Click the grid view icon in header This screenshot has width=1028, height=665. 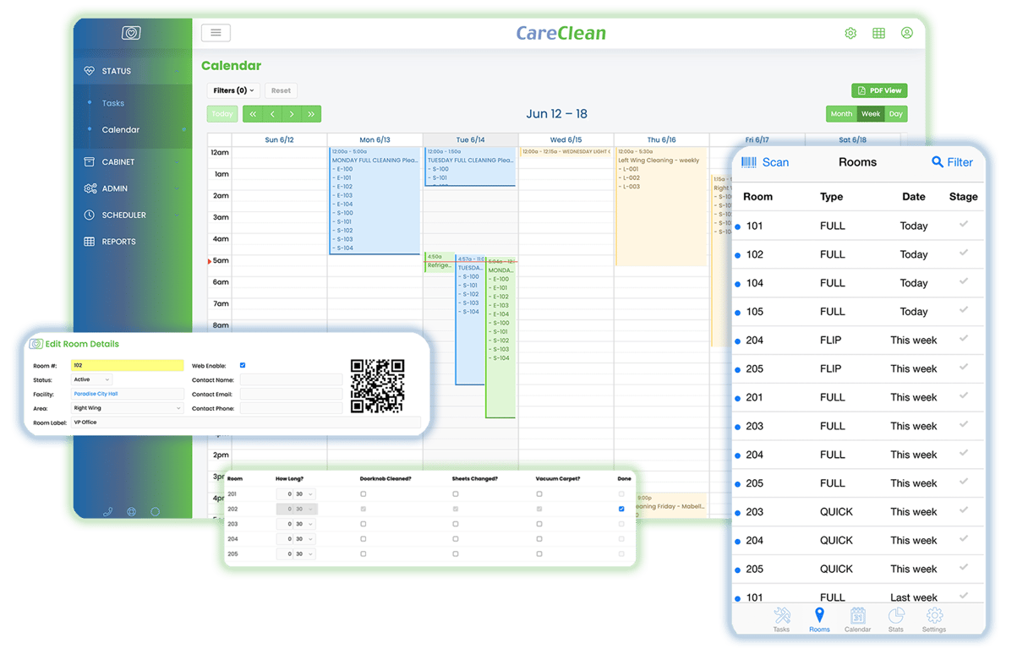tap(878, 34)
